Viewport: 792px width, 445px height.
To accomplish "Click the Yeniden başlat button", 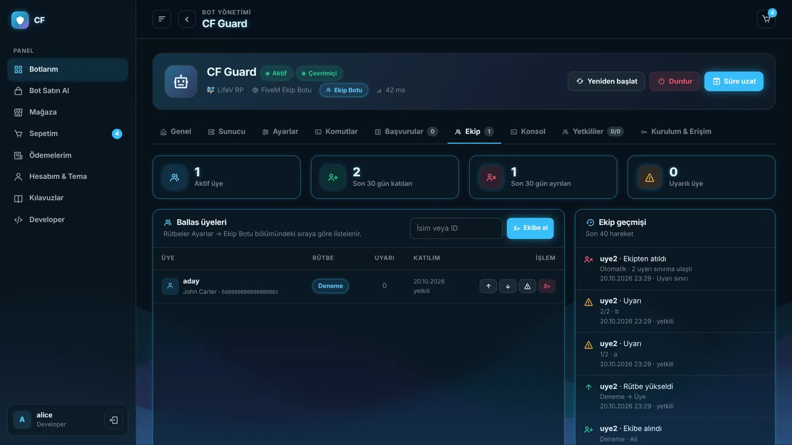I will (x=606, y=81).
